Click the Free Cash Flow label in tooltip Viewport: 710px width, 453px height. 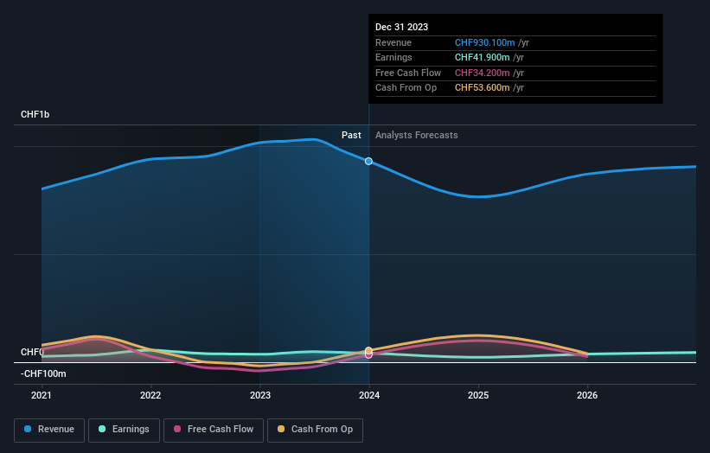pyautogui.click(x=408, y=73)
